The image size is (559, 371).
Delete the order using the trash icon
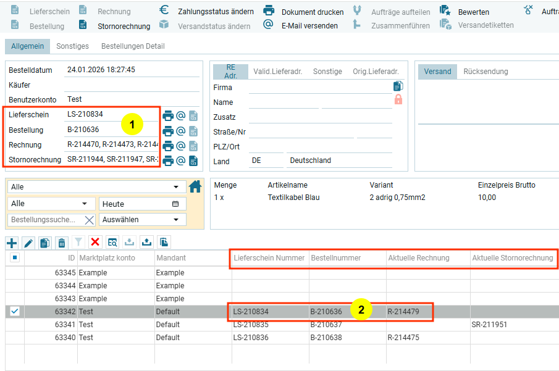pyautogui.click(x=62, y=243)
